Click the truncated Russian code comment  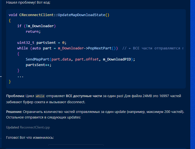(153, 48)
